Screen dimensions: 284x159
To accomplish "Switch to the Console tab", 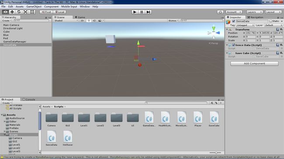I will click(29, 99).
